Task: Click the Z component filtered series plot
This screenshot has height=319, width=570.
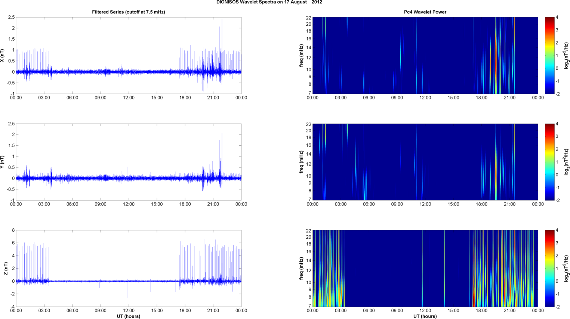Action: [x=129, y=268]
